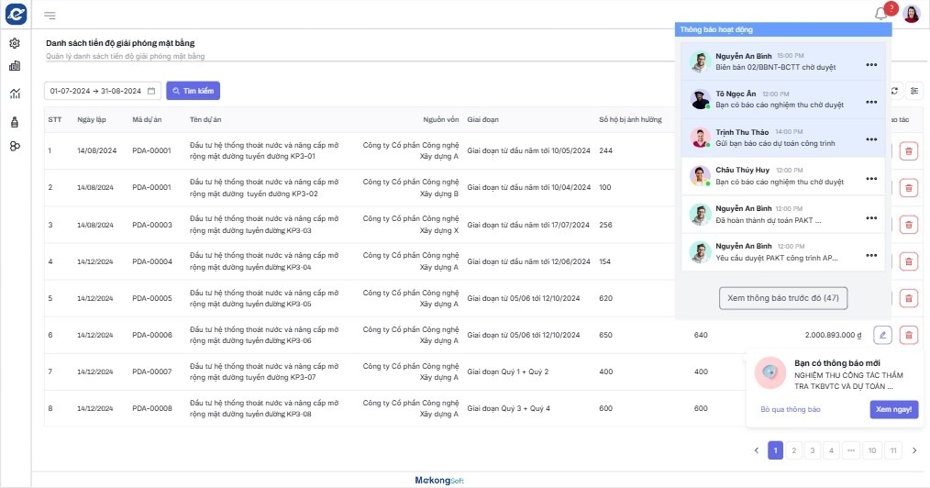Screen dimensions: 930x488
Task: Click the notification bell icon
Action: coord(881,14)
